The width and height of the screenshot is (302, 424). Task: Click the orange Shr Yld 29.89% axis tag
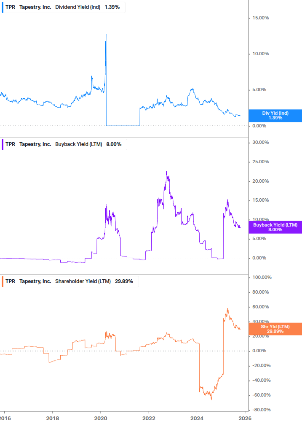click(275, 329)
